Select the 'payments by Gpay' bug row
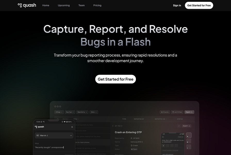 click(93, 125)
